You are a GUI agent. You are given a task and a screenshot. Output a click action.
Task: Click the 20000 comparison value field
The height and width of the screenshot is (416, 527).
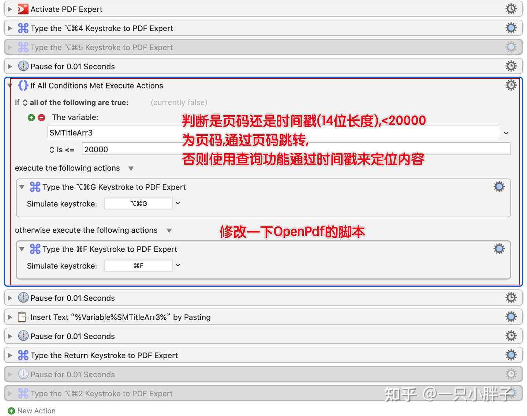(296, 149)
